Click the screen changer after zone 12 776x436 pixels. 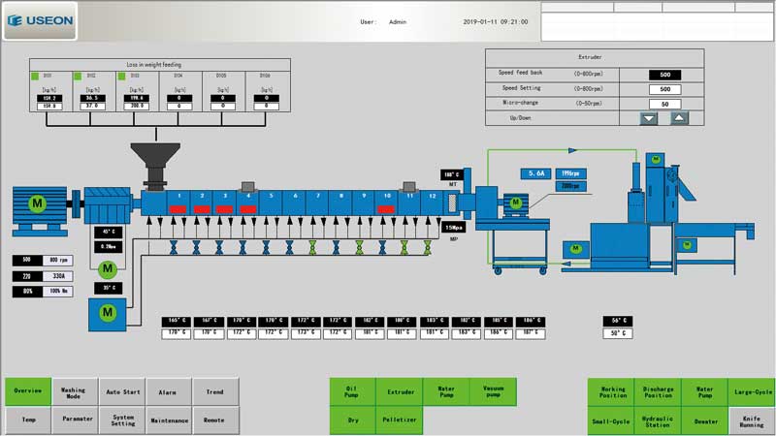point(452,204)
